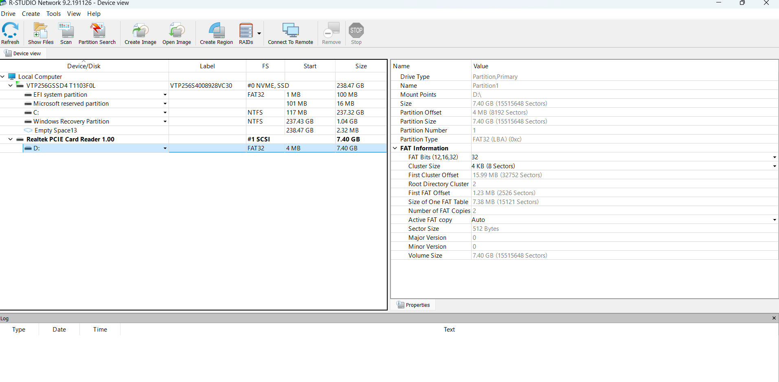
Task: Click the VTP256GSSD4 drive icon
Action: [x=20, y=85]
